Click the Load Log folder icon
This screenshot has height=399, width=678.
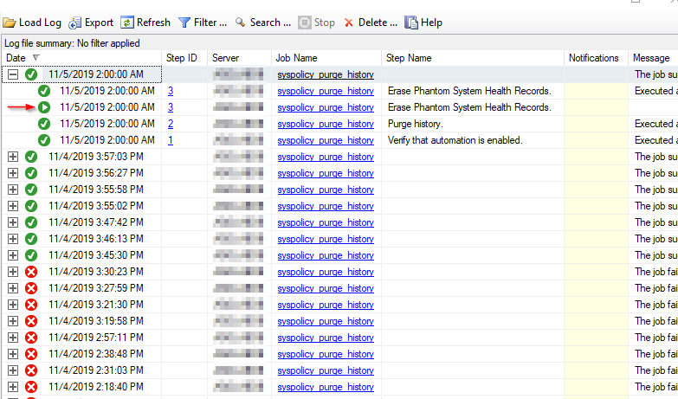(10, 23)
